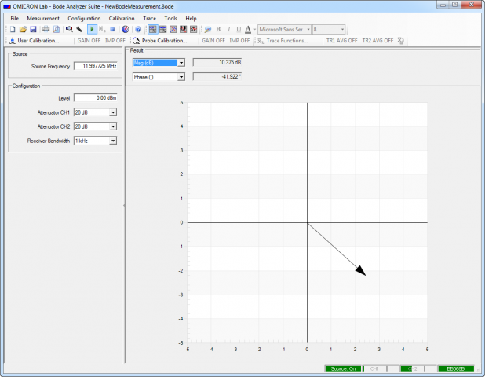The height and width of the screenshot is (377, 485).
Task: Select the first measurement mode icon
Action: tap(152, 29)
